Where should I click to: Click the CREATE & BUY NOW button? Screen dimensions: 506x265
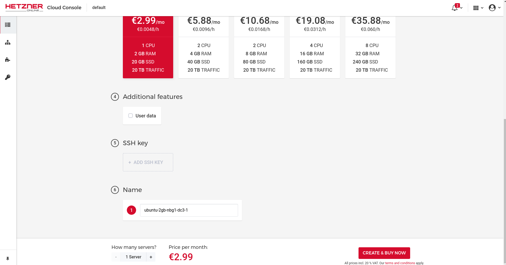pos(384,253)
